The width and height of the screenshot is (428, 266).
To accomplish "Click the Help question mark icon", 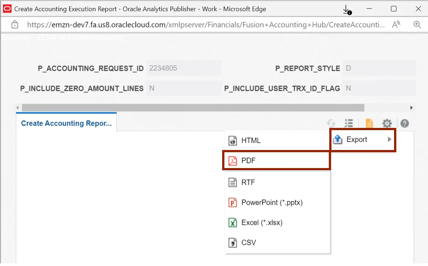I will pos(404,124).
